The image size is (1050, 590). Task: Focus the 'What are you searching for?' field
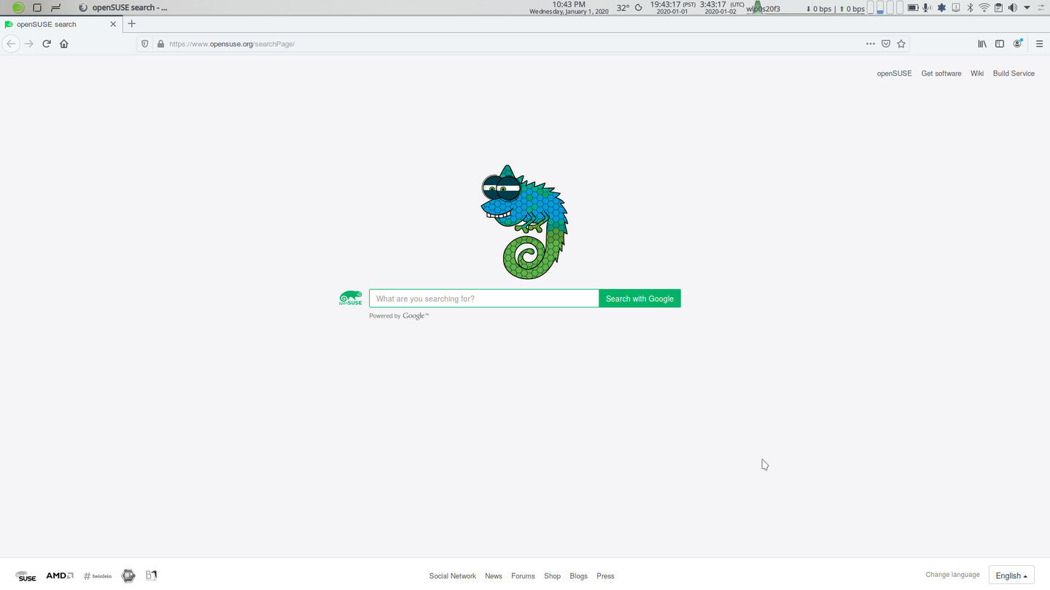(483, 299)
